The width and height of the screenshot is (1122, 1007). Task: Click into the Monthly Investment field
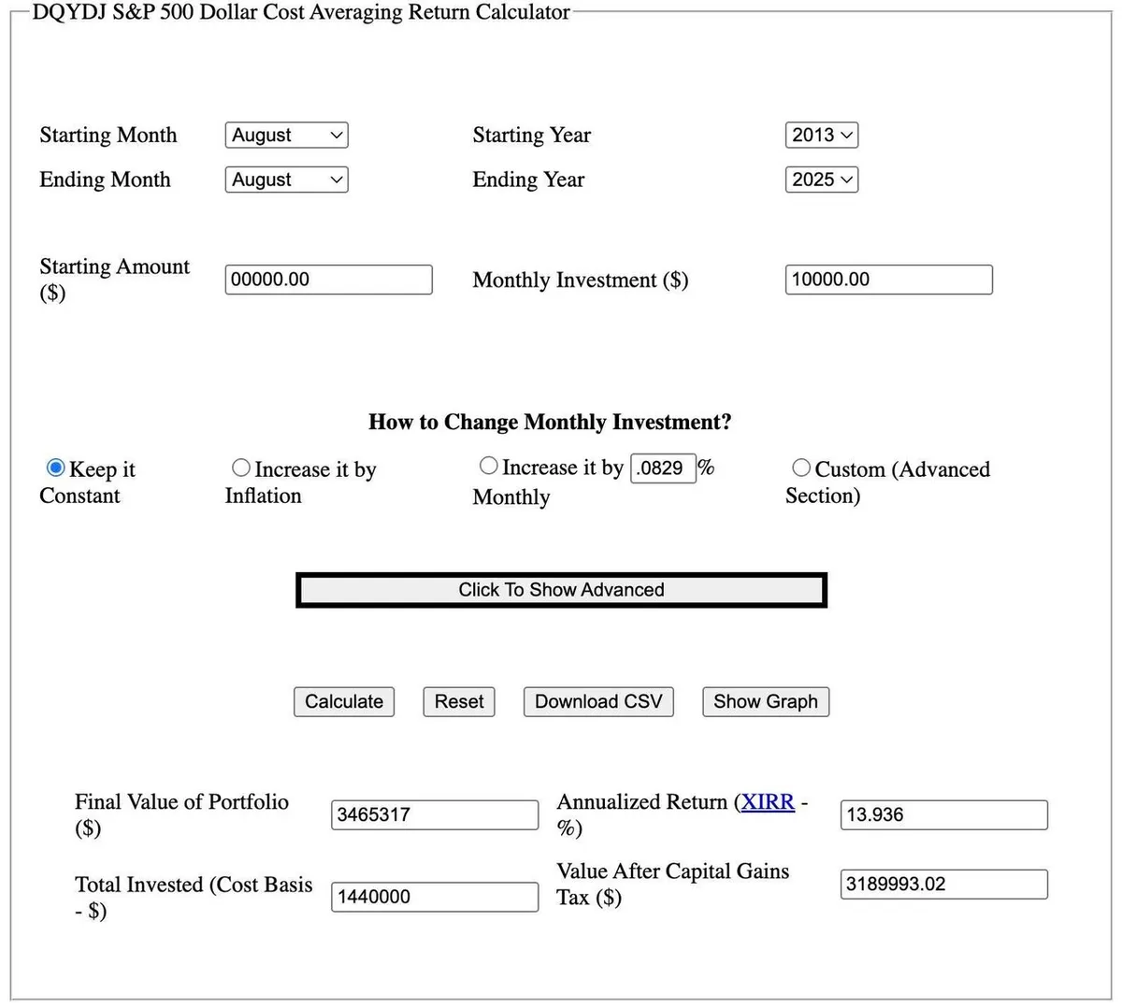click(888, 280)
